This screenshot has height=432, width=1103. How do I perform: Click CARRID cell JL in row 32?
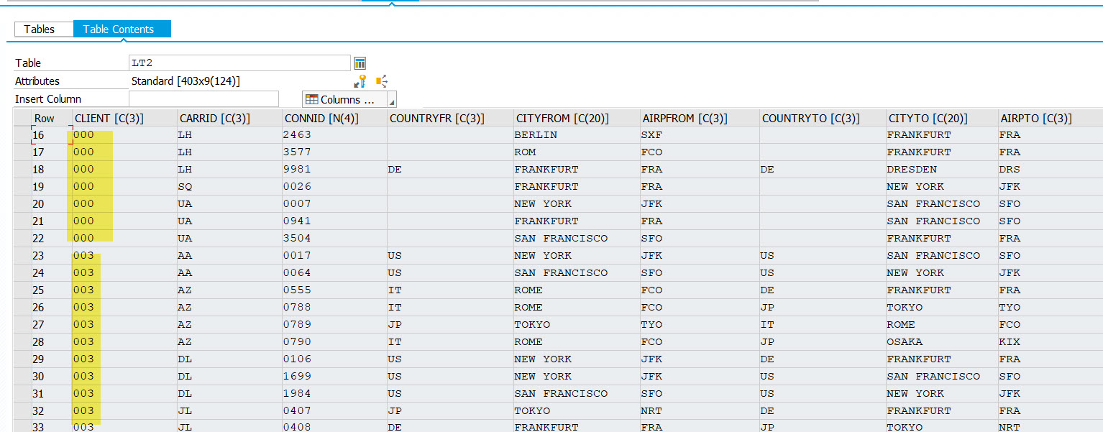(x=229, y=410)
